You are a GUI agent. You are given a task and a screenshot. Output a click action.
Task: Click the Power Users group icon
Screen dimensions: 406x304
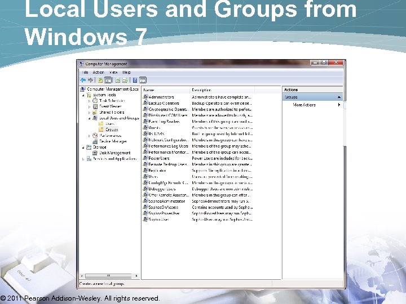[145, 158]
